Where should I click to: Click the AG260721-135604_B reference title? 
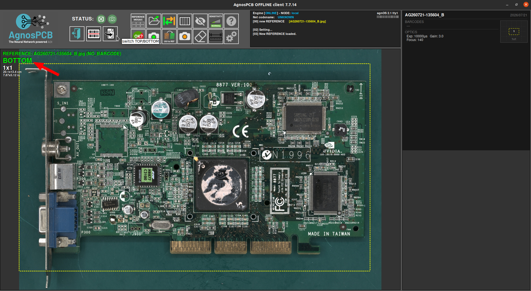tap(424, 15)
